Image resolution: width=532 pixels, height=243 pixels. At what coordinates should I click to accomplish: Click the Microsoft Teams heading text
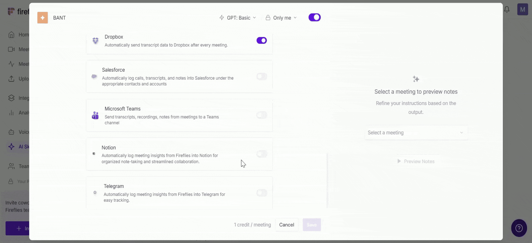122,109
